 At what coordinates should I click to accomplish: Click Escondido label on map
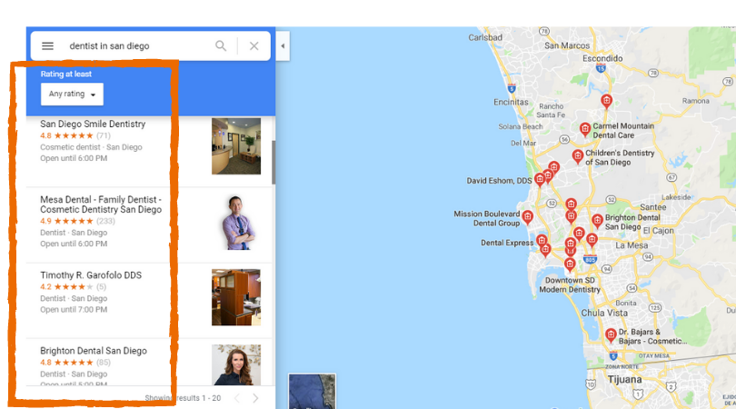tap(602, 58)
